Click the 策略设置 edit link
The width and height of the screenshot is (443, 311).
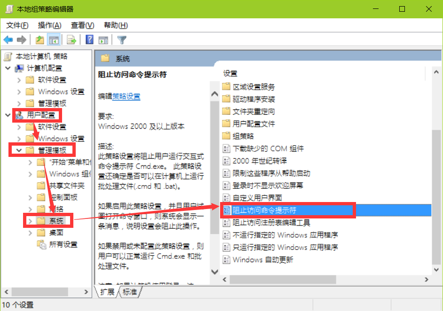(x=127, y=96)
